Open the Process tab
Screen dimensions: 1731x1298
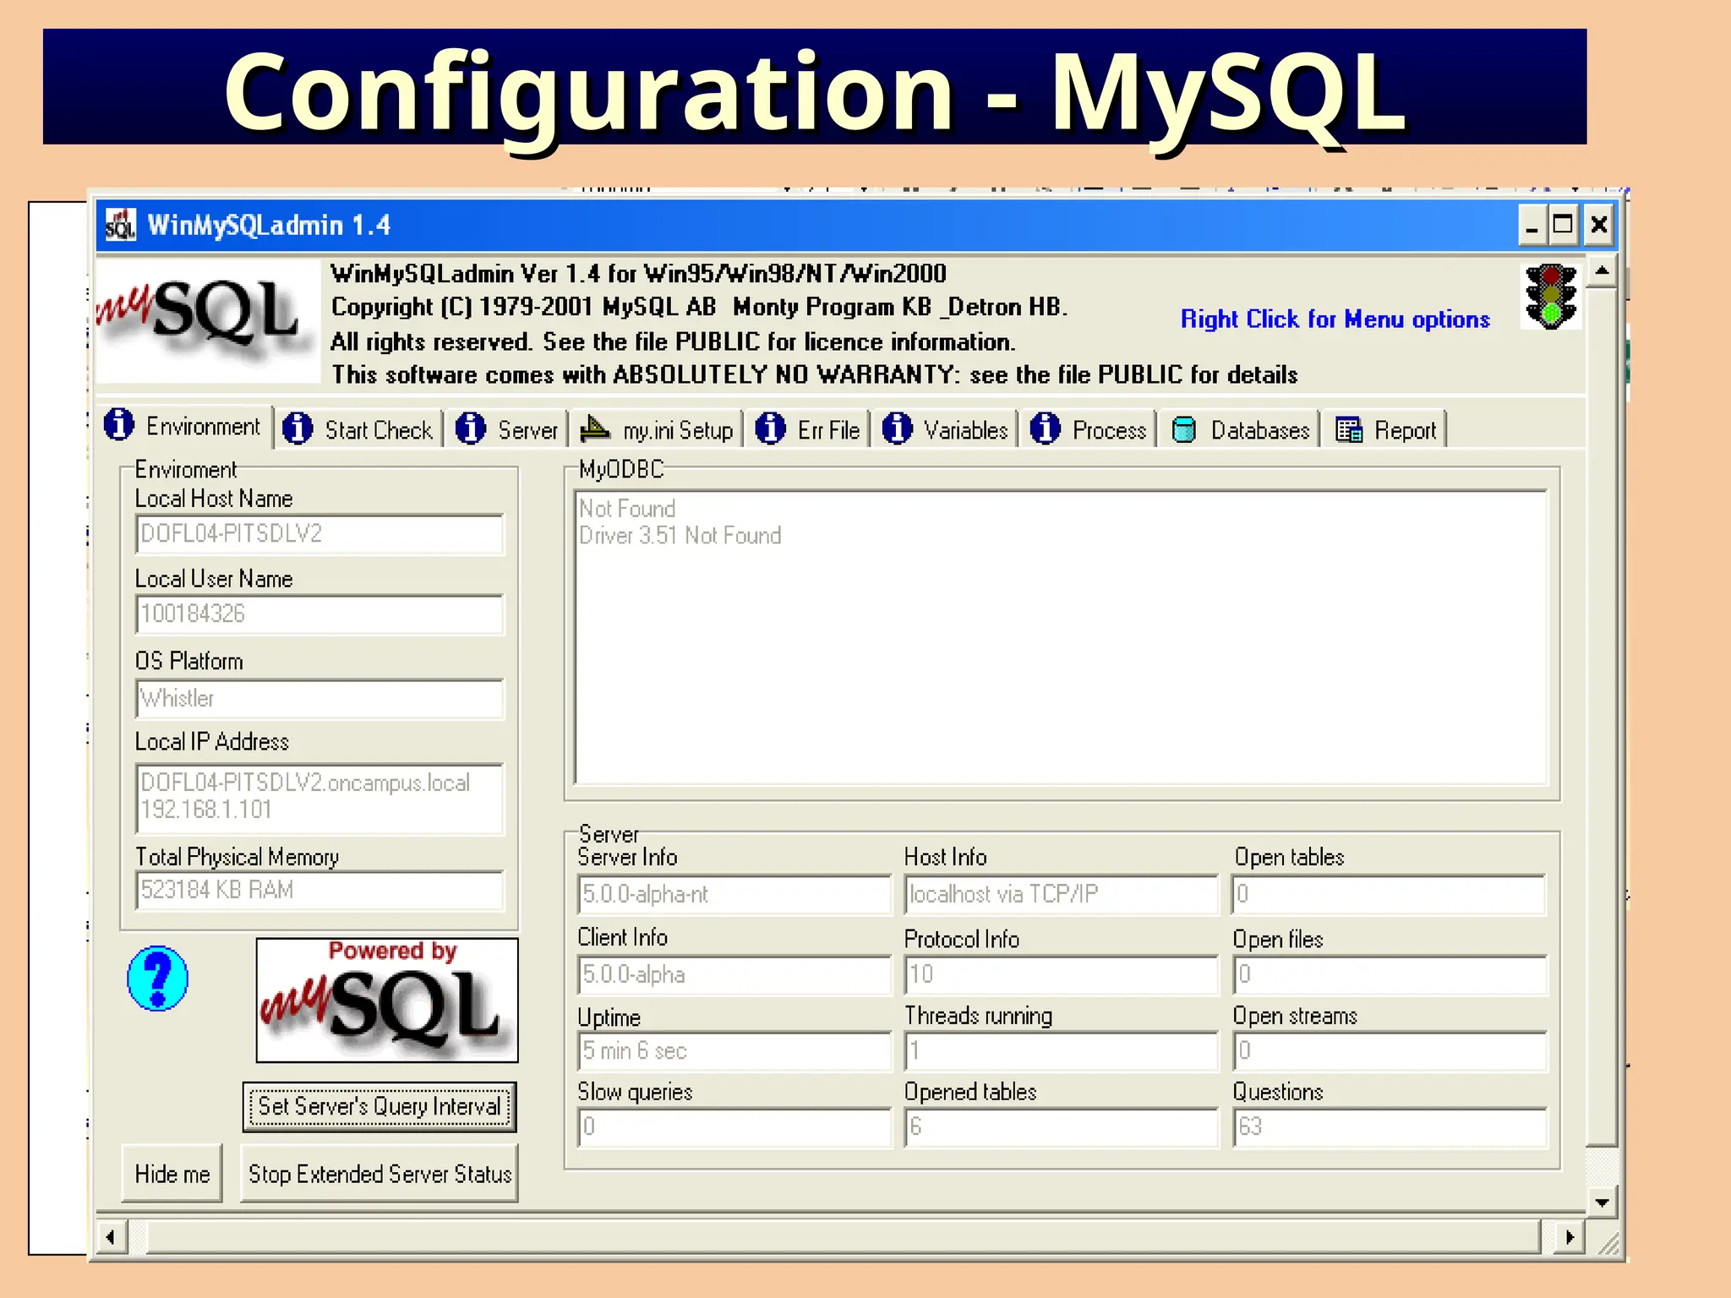[1089, 429]
